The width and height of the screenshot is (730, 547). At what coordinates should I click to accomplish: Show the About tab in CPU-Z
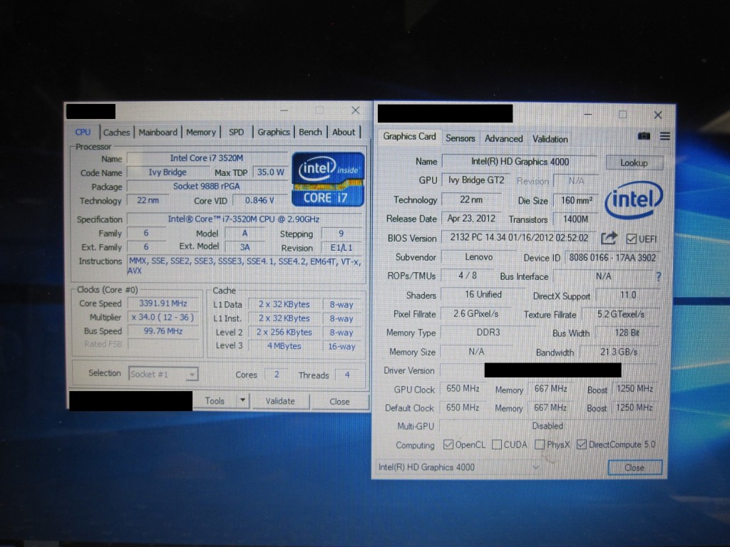344,132
